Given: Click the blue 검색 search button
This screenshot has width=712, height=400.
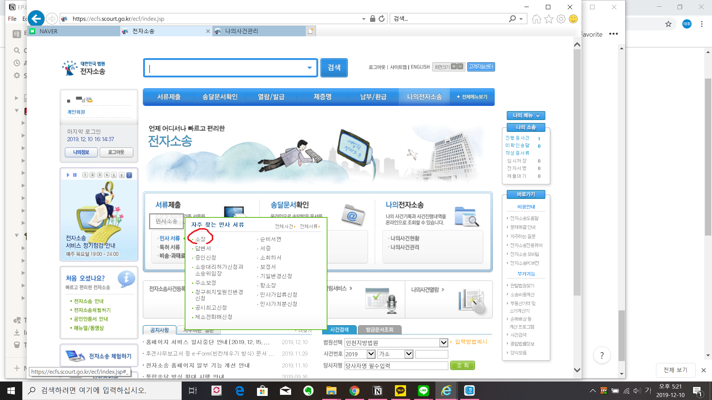Looking at the screenshot, I should (x=334, y=68).
